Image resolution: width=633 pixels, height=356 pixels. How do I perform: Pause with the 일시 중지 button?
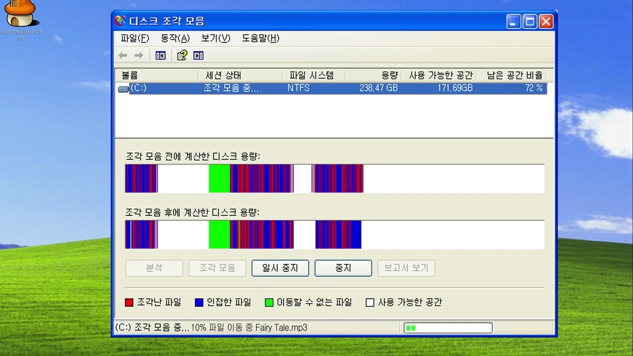[280, 268]
